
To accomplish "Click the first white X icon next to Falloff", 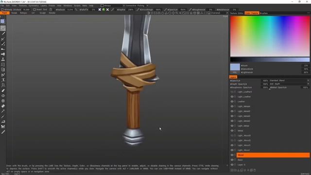I will pos(100,10).
